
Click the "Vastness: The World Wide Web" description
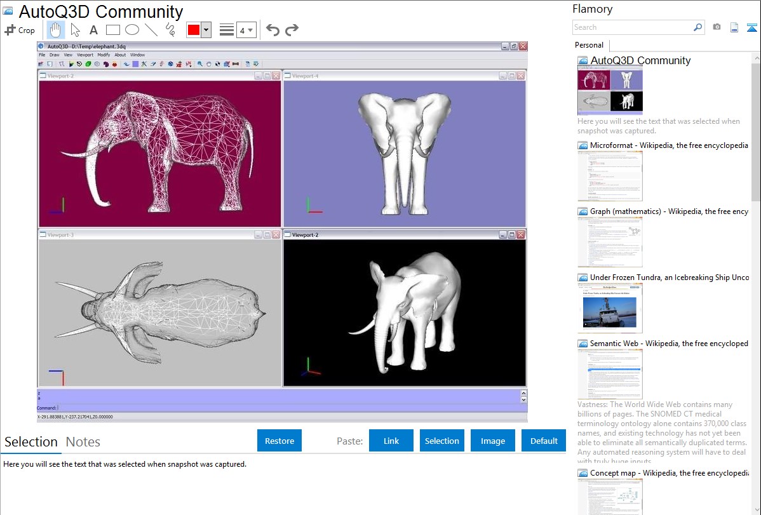click(663, 432)
